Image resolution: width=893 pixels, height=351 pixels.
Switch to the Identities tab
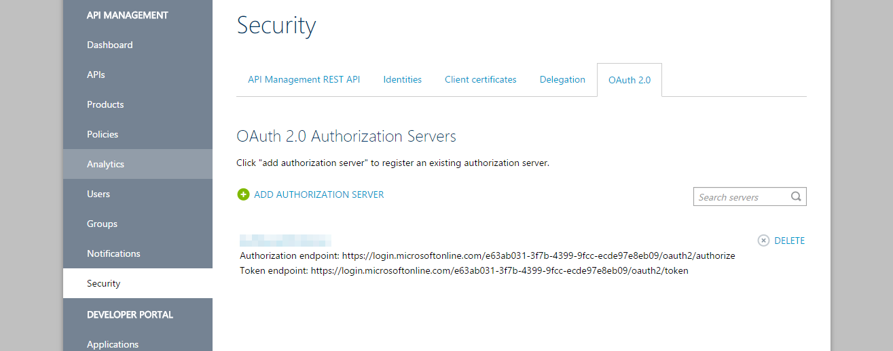[402, 79]
